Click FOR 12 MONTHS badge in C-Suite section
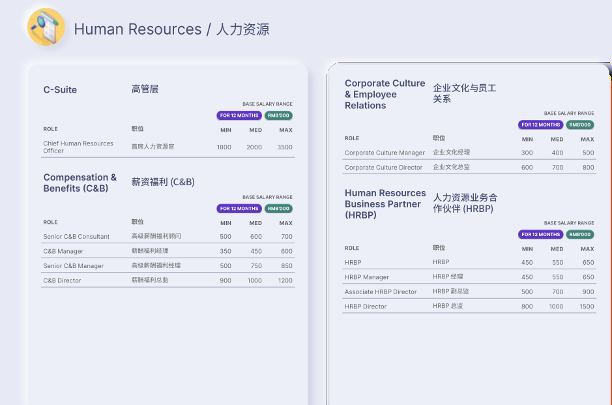This screenshot has height=405, width=612. pyautogui.click(x=239, y=115)
